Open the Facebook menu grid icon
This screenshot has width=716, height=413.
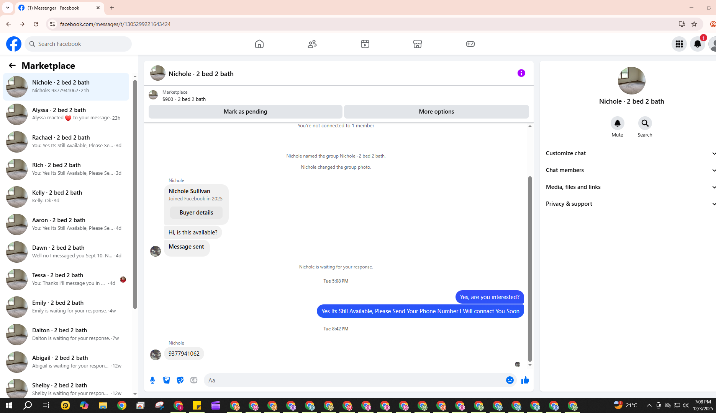[x=679, y=44]
